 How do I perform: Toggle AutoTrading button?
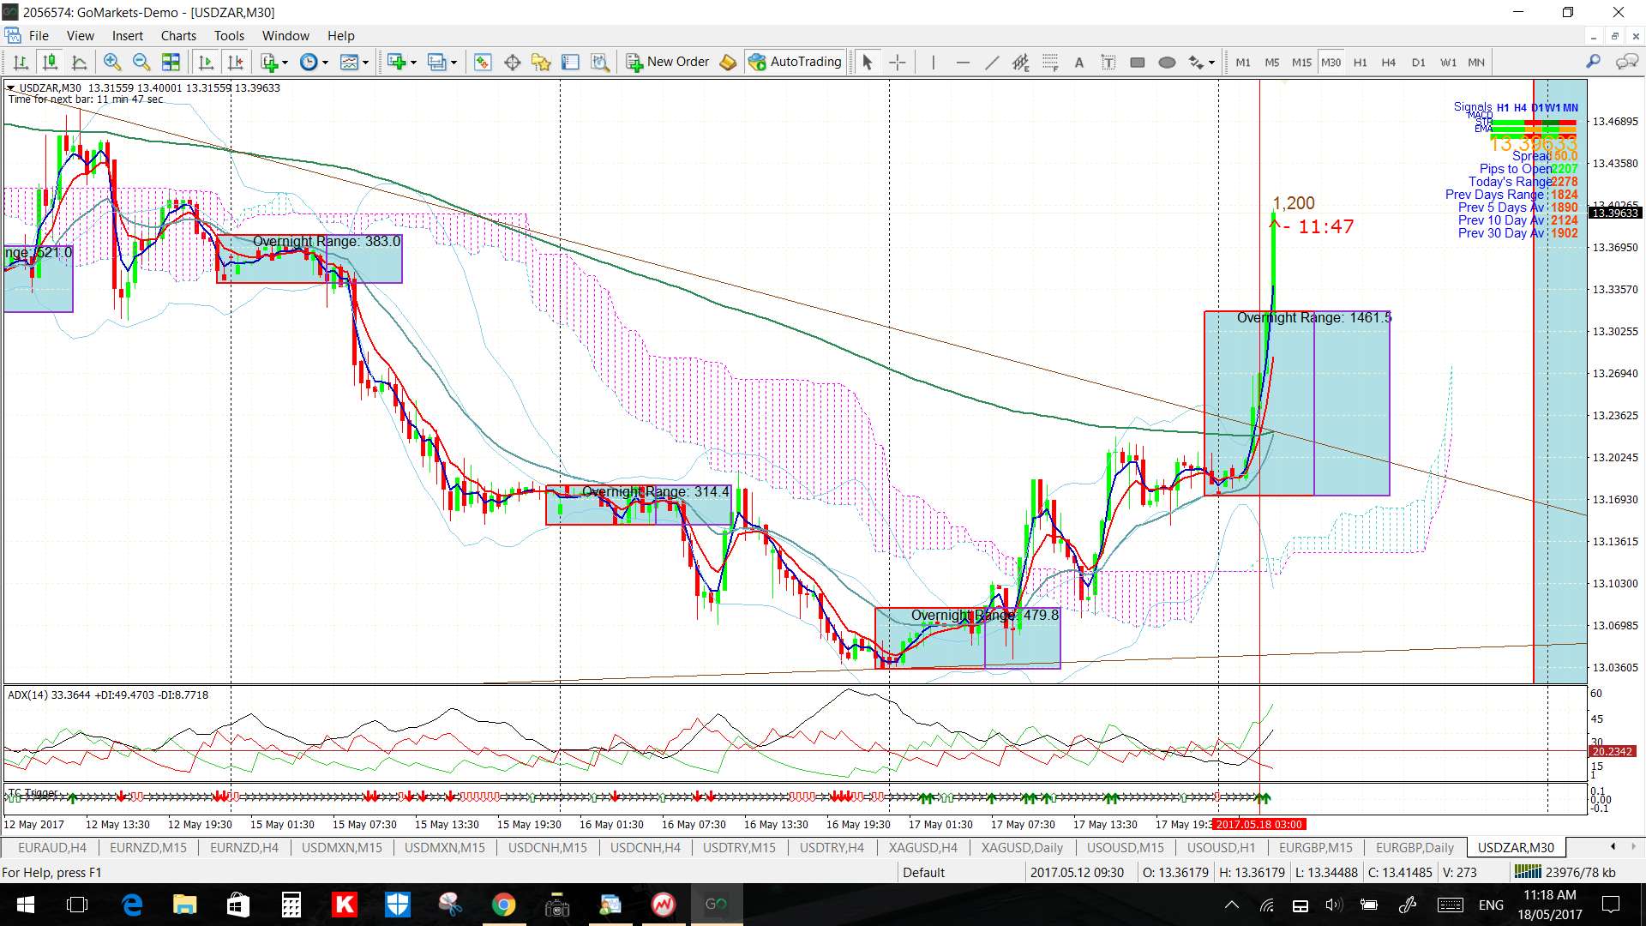tap(795, 62)
